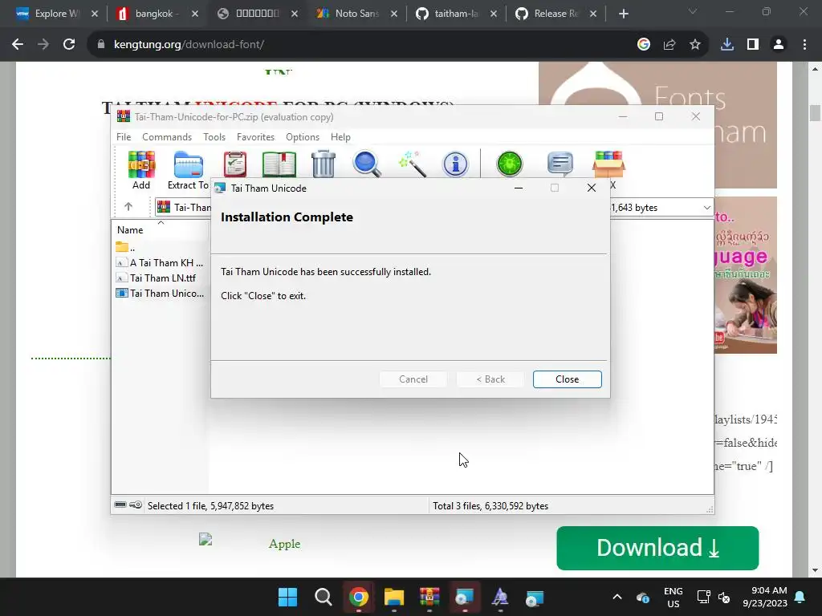The height and width of the screenshot is (616, 822).
Task: Toggle the Chrome side panel icon
Action: coord(753,45)
